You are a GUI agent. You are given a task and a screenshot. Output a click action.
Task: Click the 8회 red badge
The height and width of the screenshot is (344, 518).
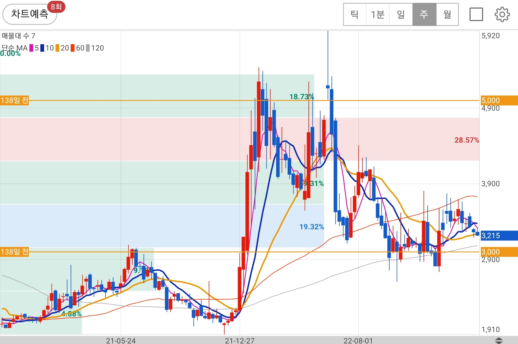coord(56,7)
